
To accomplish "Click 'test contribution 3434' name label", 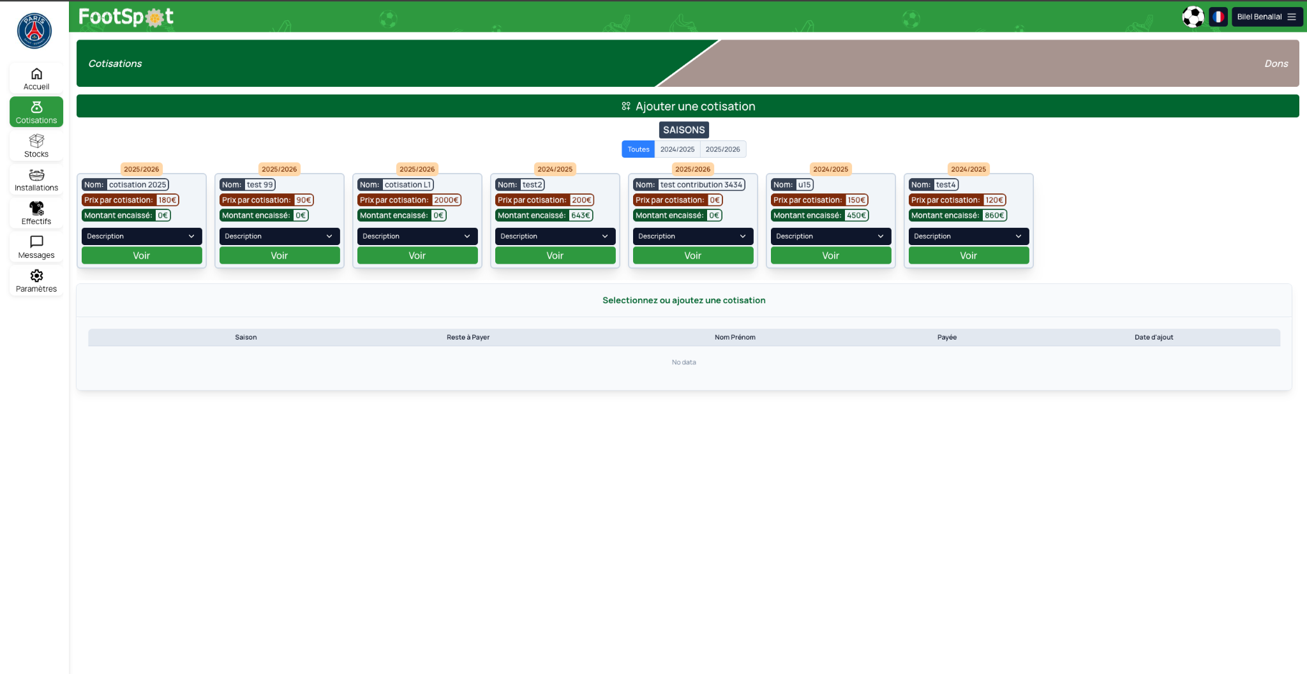I will [x=701, y=184].
